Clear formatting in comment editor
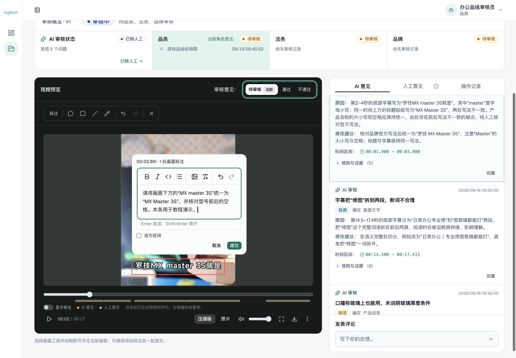 coord(205,176)
